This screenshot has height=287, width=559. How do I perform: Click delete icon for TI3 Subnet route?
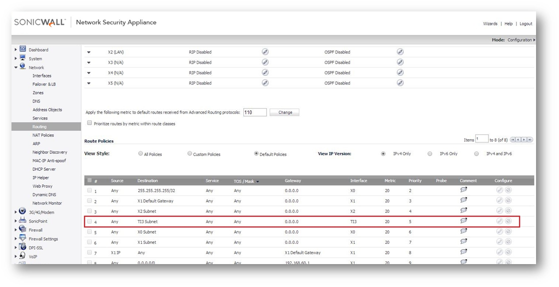pos(508,221)
